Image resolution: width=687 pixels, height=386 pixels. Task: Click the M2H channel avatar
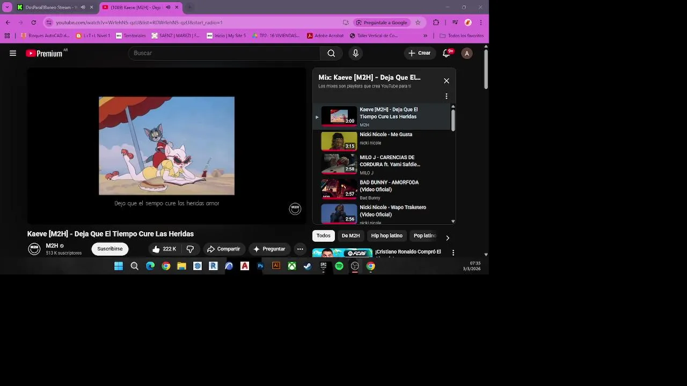click(x=34, y=249)
